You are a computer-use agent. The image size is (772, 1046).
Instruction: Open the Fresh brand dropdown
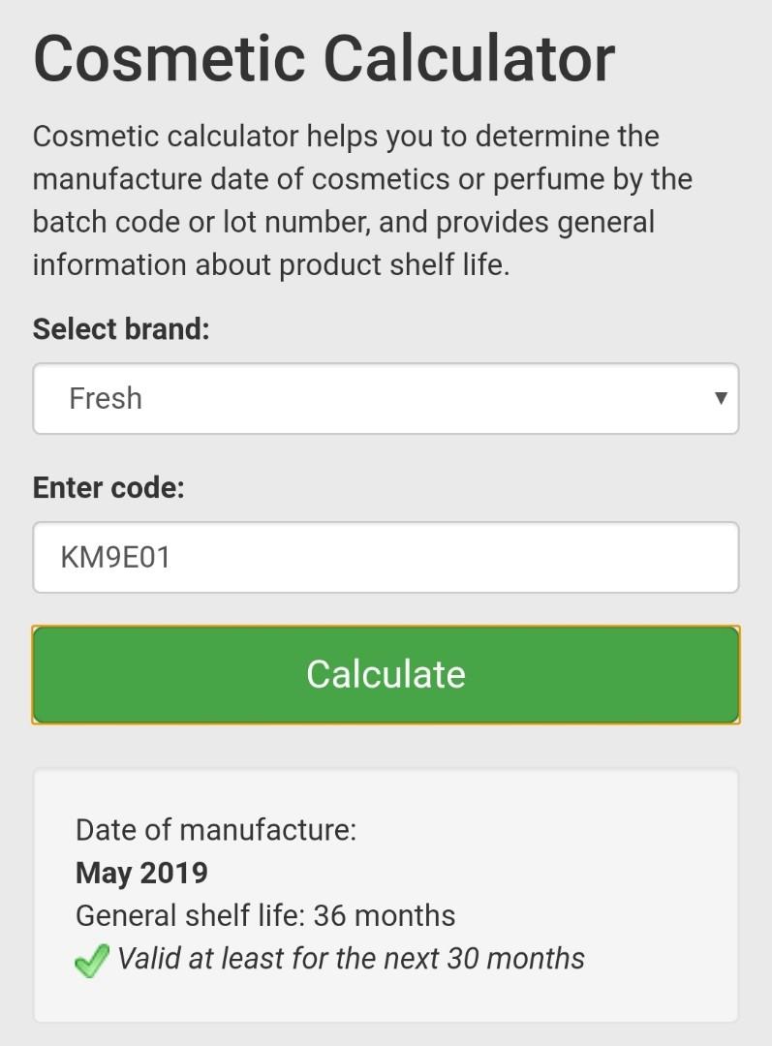point(386,399)
